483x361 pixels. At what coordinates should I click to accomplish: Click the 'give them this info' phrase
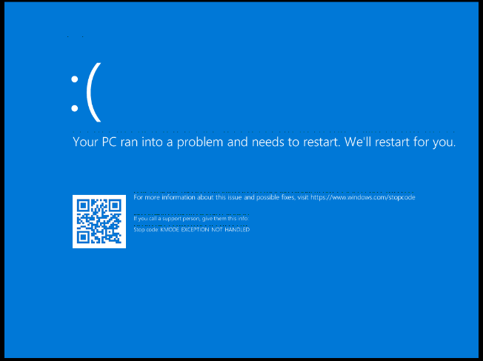click(x=225, y=219)
